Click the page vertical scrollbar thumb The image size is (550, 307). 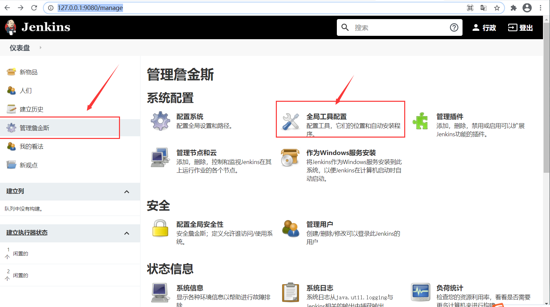coord(546,97)
